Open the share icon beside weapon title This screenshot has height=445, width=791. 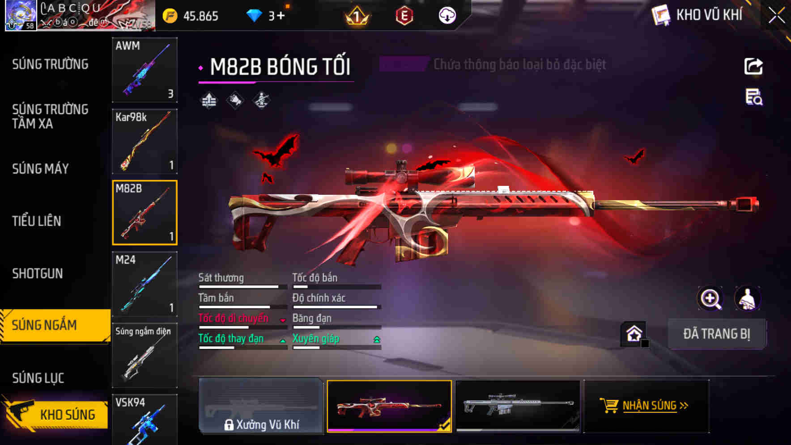pyautogui.click(x=753, y=67)
